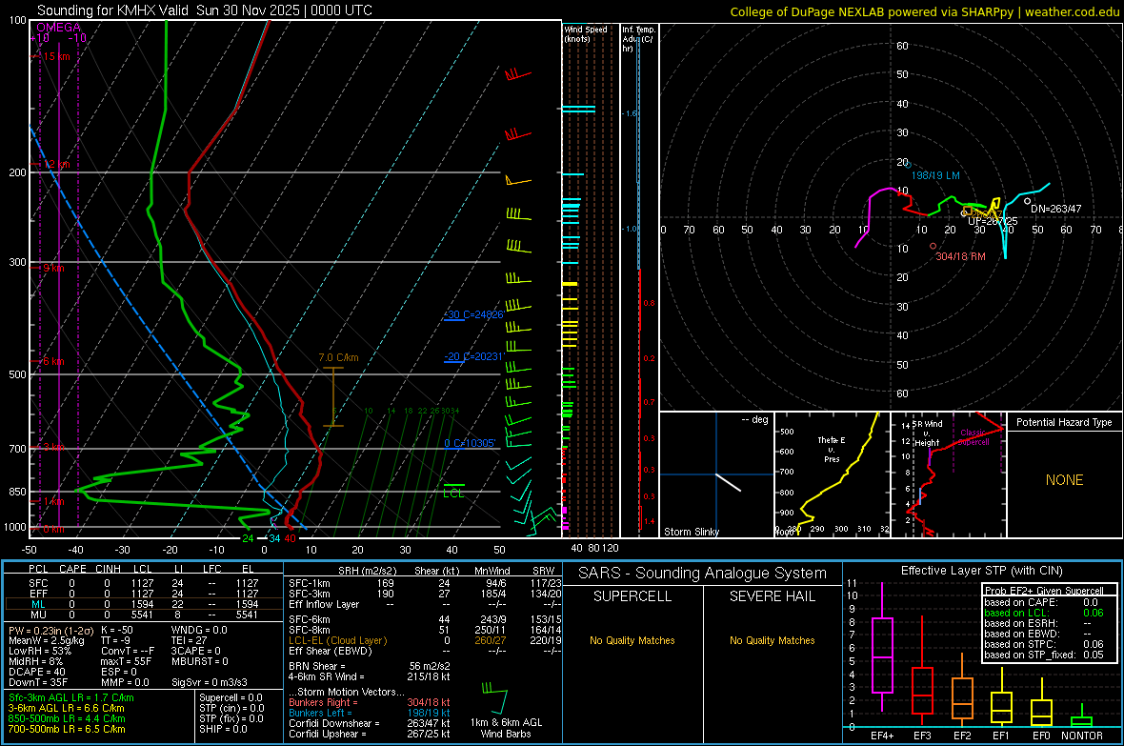Click No Quality Matches under SEVERE HAIL
The image size is (1124, 746).
(x=772, y=640)
